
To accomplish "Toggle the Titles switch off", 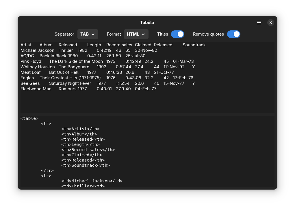I will [177, 34].
